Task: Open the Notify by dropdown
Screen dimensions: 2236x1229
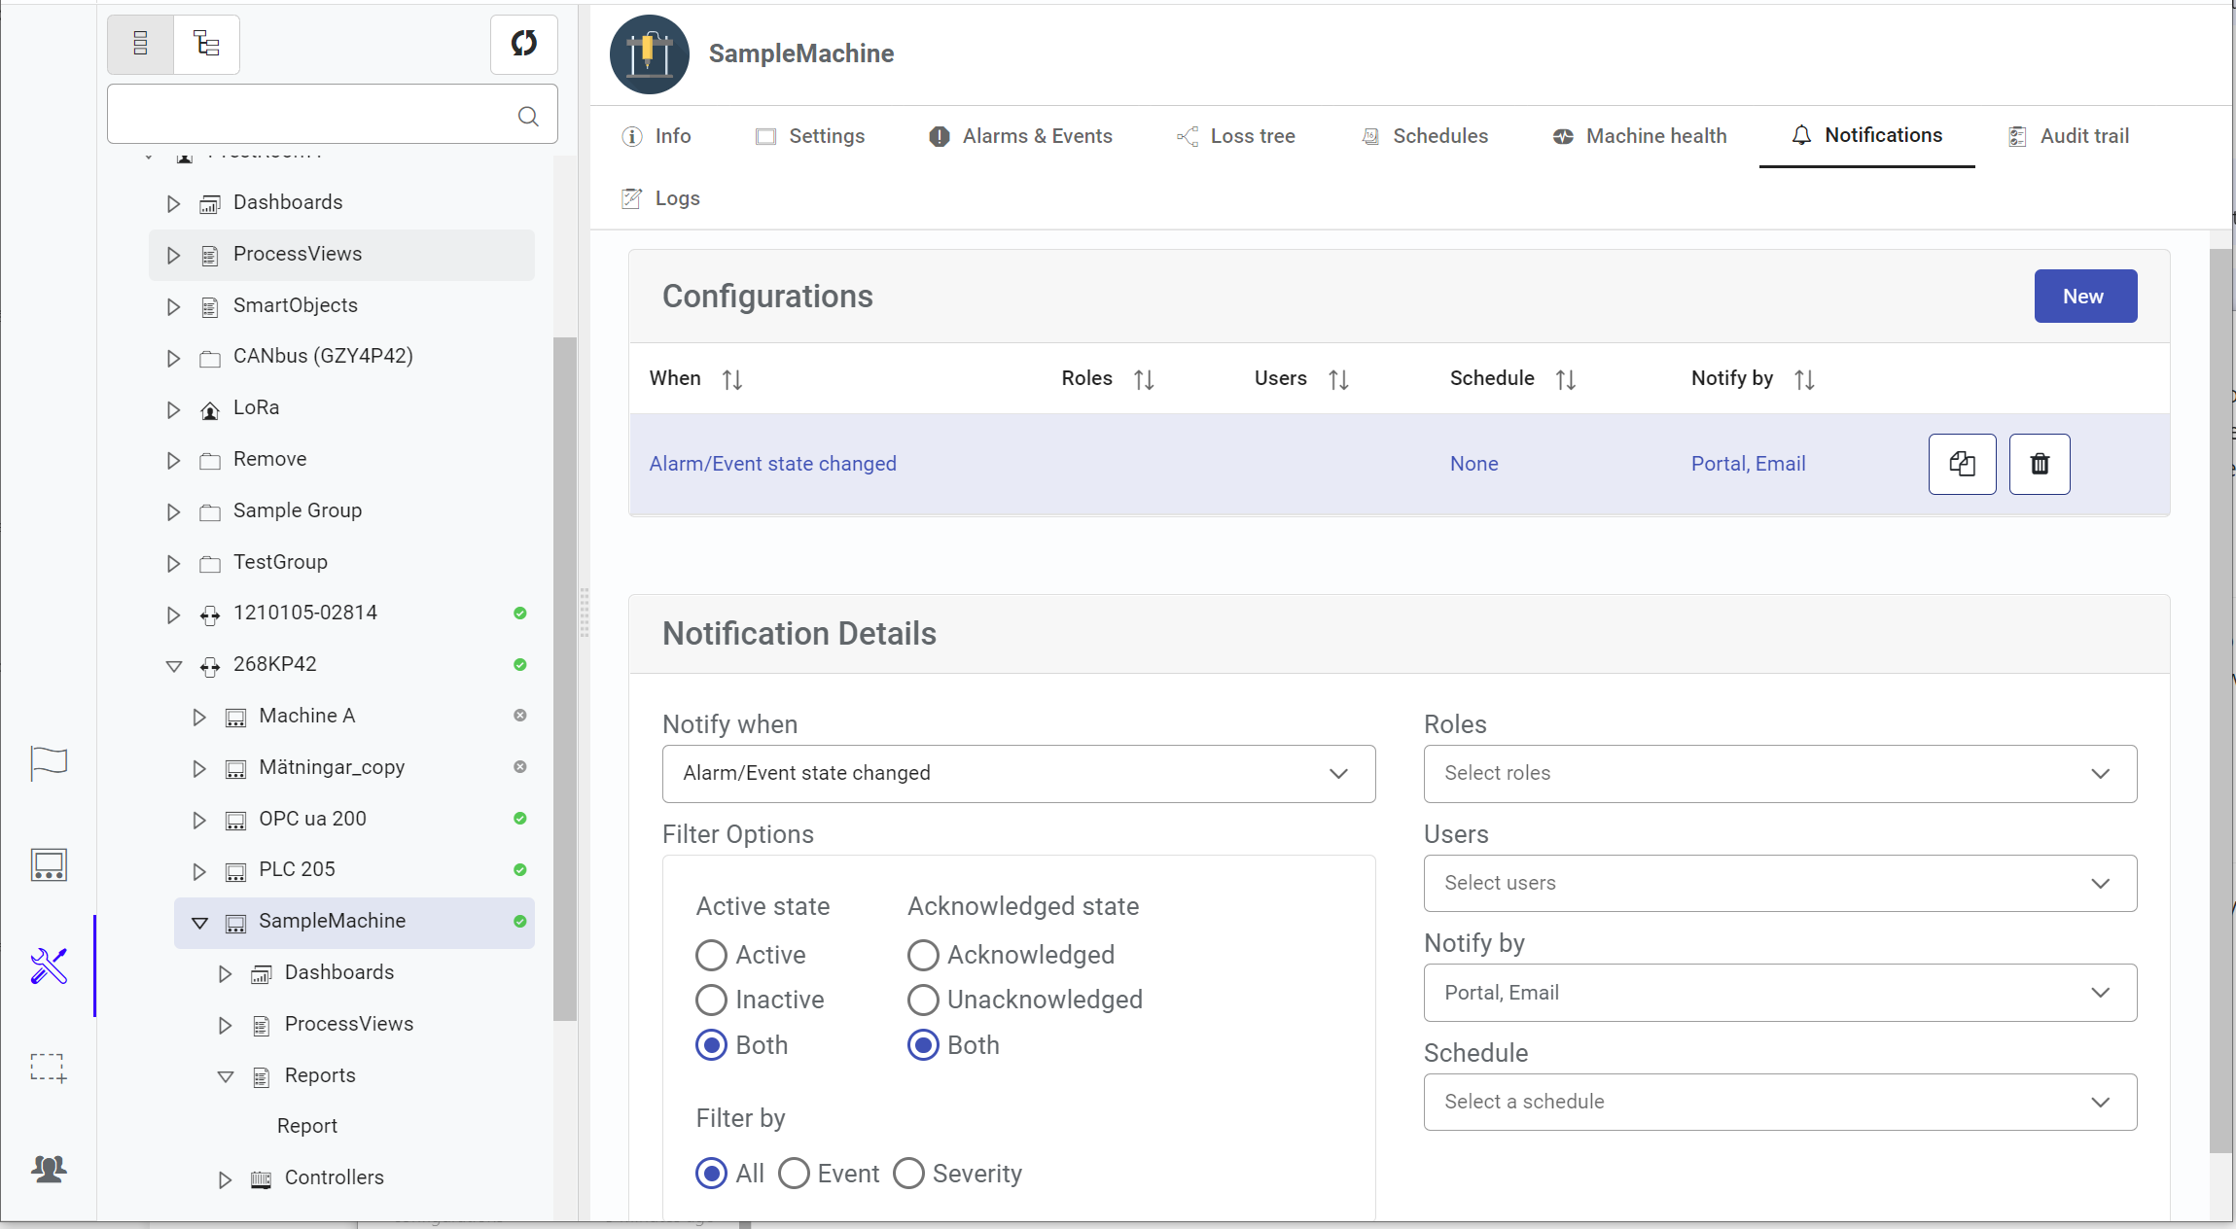Action: pyautogui.click(x=1780, y=993)
